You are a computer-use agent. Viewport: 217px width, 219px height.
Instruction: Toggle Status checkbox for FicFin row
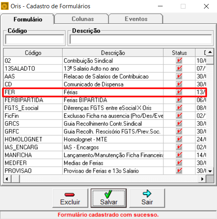[x=179, y=116]
